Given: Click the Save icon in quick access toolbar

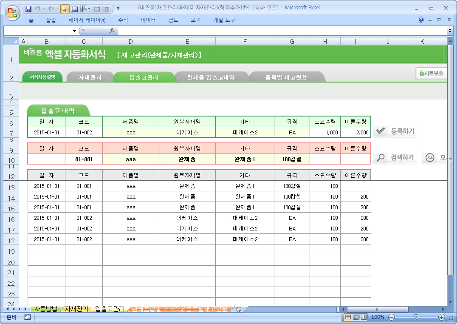Looking at the screenshot, I should [28, 8].
